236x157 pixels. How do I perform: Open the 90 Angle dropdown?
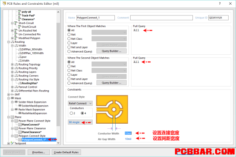click(x=80, y=122)
